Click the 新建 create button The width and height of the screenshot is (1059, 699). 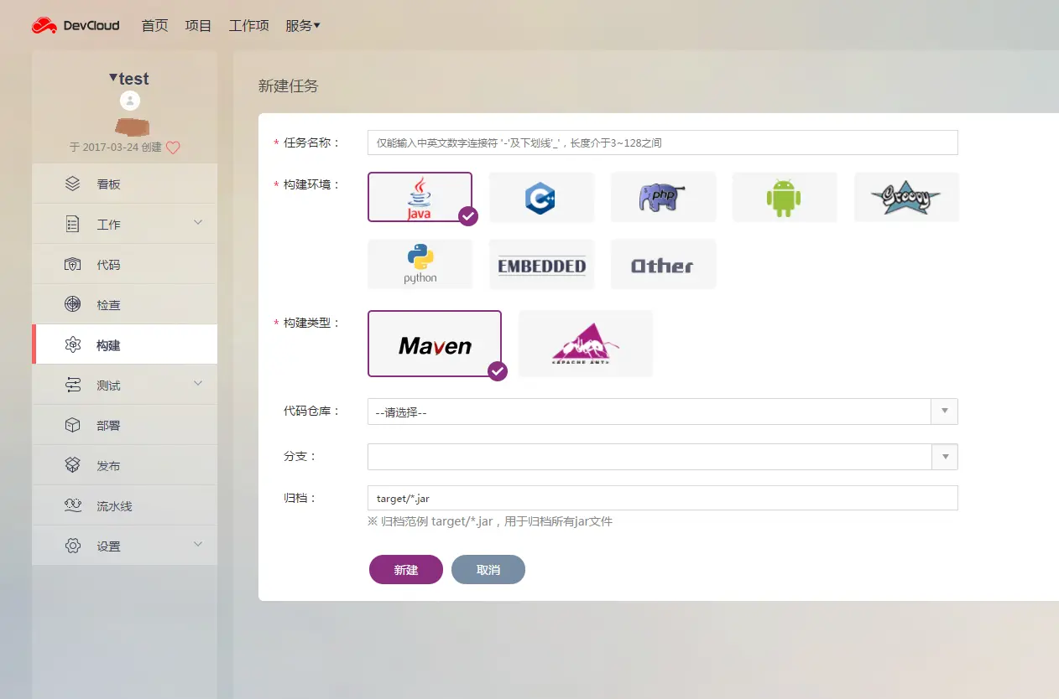[x=406, y=569]
